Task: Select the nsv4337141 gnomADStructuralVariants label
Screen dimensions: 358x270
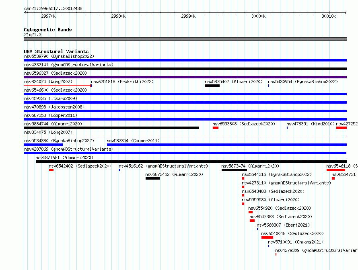Action: click(69, 65)
